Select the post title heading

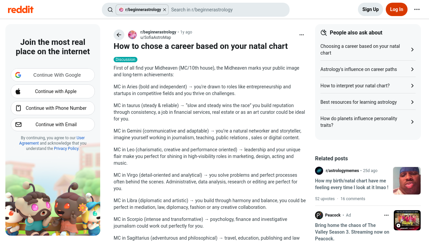(200, 46)
